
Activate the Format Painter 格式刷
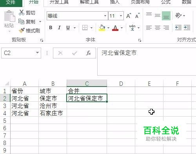coord(29,30)
